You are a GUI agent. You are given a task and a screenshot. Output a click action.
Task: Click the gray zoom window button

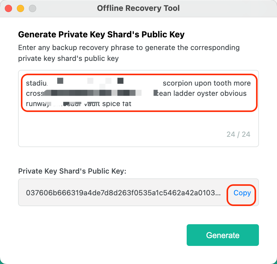32,8
